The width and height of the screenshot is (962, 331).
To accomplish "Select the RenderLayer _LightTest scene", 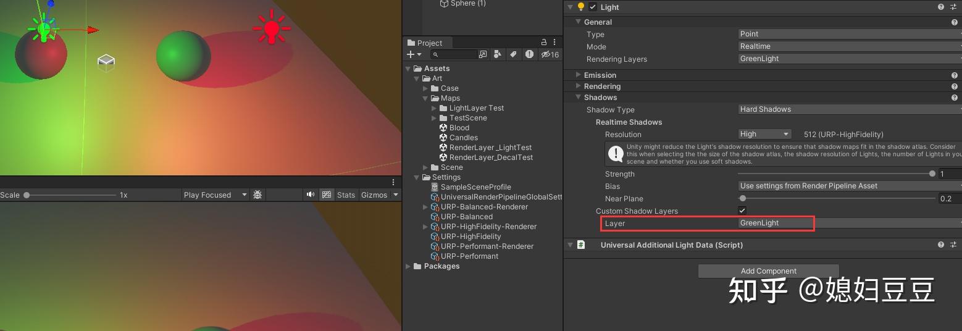I will coord(485,148).
